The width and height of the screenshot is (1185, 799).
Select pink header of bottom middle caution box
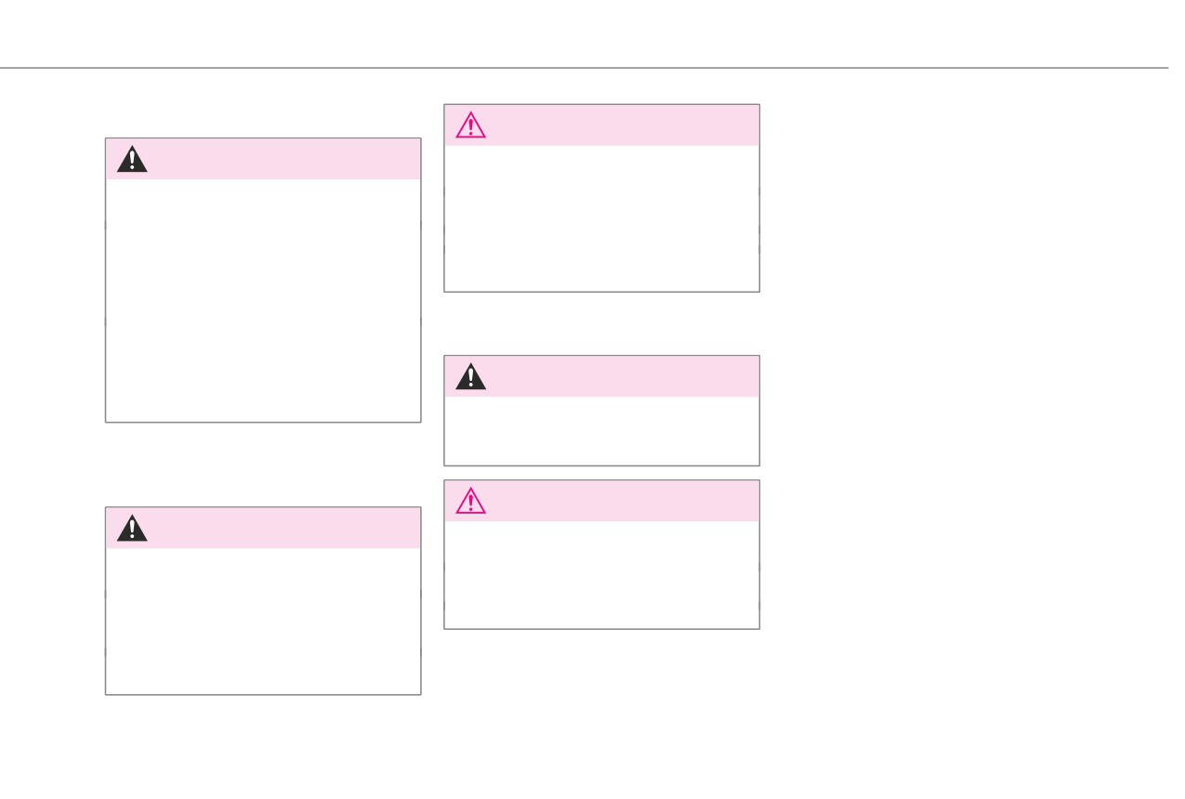601,501
